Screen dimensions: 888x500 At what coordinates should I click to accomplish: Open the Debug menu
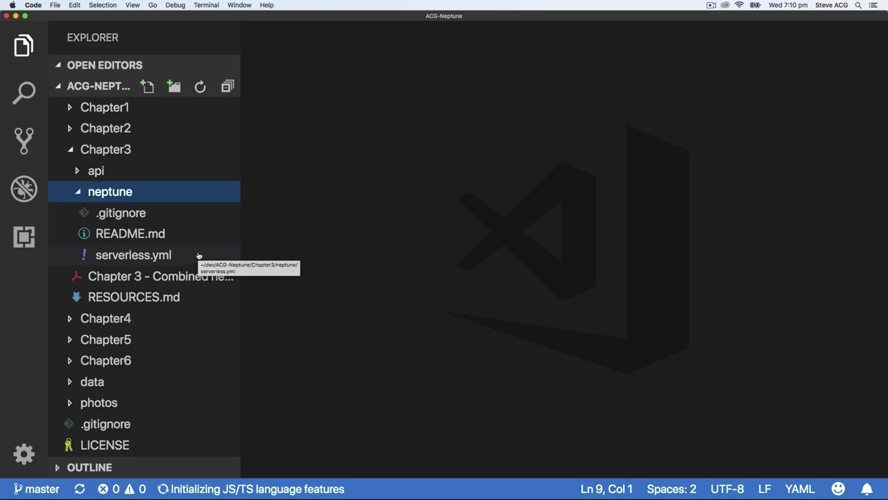pos(176,5)
